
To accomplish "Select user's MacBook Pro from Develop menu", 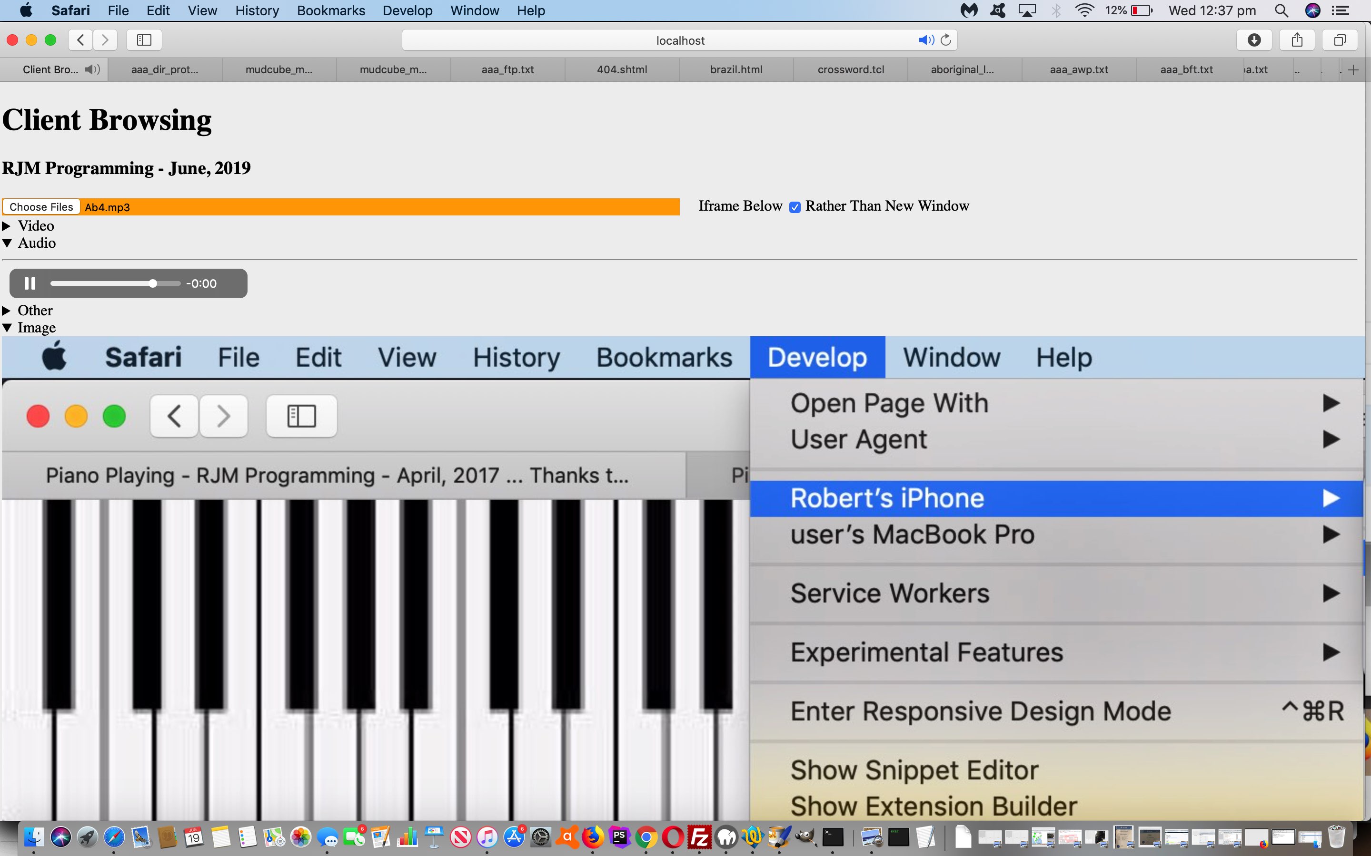I will pyautogui.click(x=912, y=534).
